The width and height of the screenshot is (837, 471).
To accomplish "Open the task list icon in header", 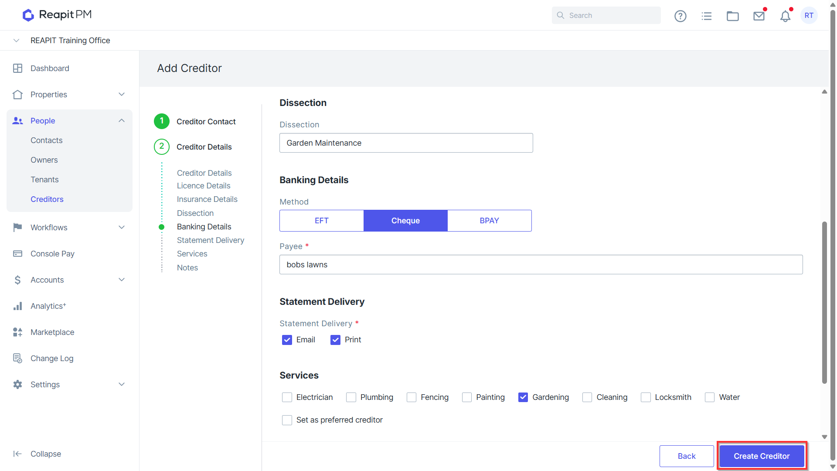I will click(x=706, y=16).
